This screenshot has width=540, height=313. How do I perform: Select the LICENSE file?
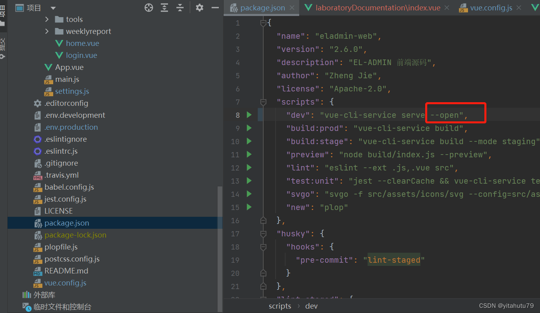(58, 211)
